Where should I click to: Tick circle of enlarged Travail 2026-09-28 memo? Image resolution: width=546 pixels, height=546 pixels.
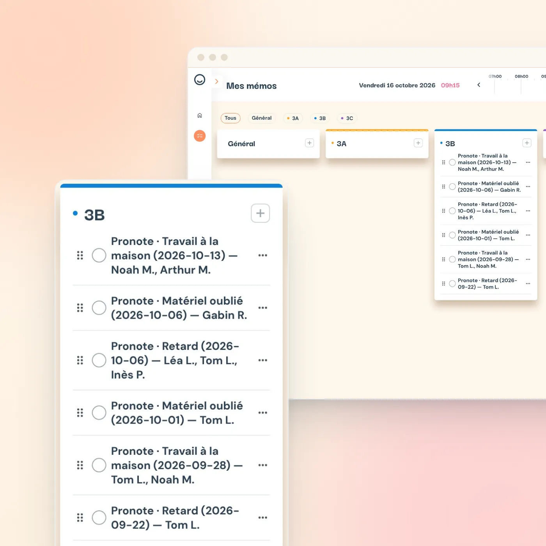[99, 465]
